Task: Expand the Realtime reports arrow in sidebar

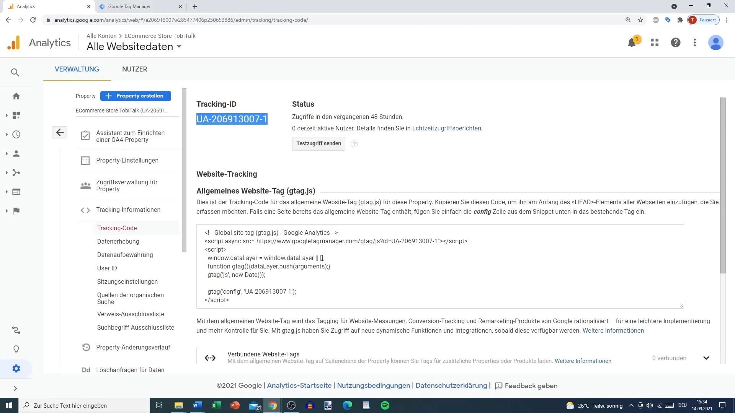Action: [x=7, y=134]
